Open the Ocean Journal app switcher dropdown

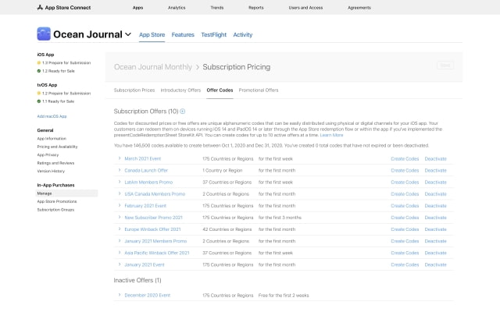(128, 35)
